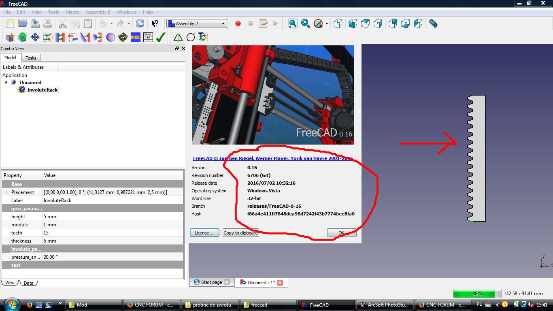The height and width of the screenshot is (311, 553).
Task: Collapse the Unnamed document tree node
Action: point(6,83)
